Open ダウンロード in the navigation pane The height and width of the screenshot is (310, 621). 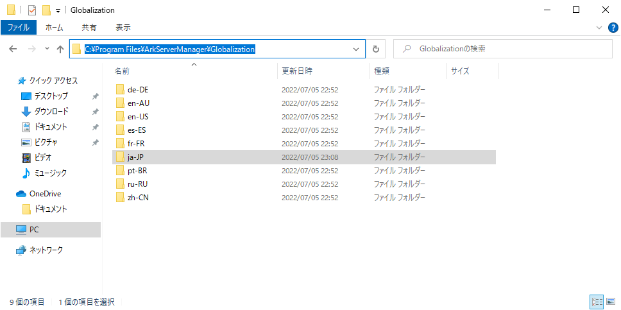(51, 112)
